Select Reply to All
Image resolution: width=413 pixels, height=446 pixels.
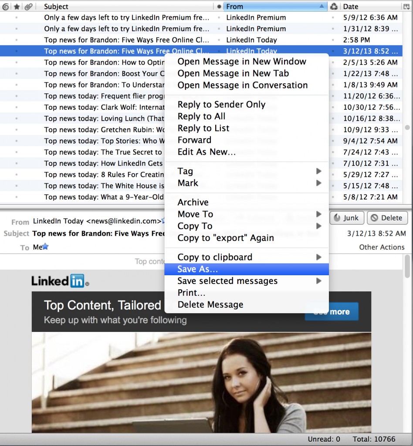pos(247,116)
